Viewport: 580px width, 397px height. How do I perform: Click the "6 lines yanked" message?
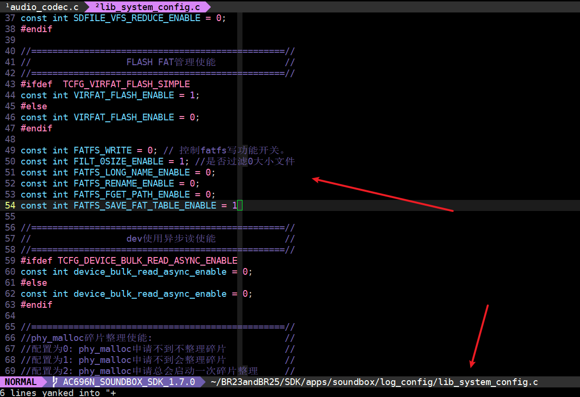(58, 393)
